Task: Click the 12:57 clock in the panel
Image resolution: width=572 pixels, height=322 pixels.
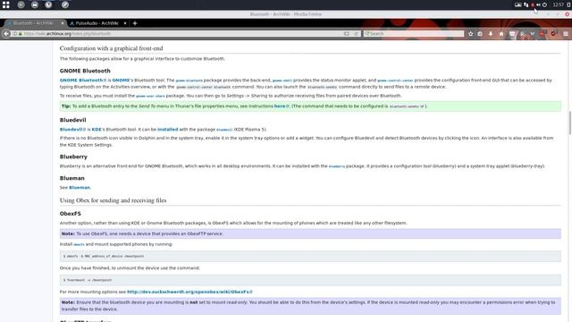Action: pyautogui.click(x=558, y=4)
